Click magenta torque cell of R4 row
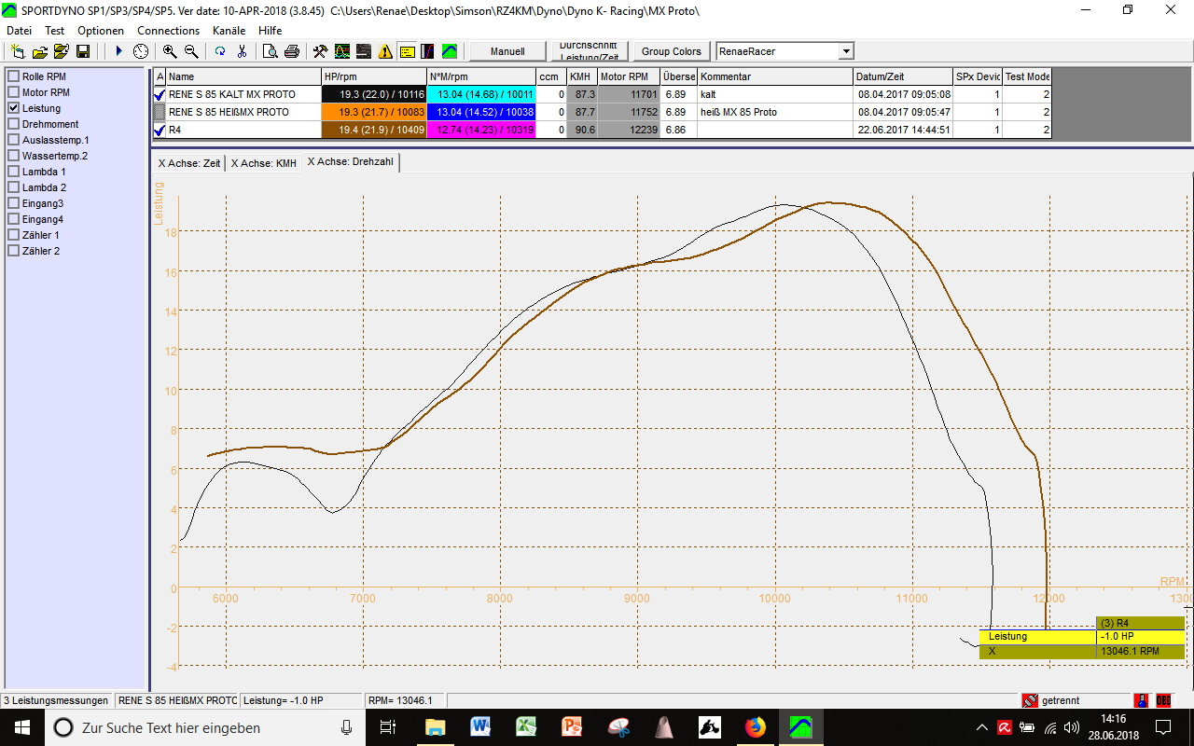1194x746 pixels. click(x=480, y=130)
